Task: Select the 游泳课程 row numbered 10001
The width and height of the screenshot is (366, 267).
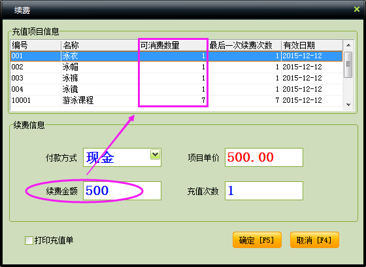Action: pos(176,100)
